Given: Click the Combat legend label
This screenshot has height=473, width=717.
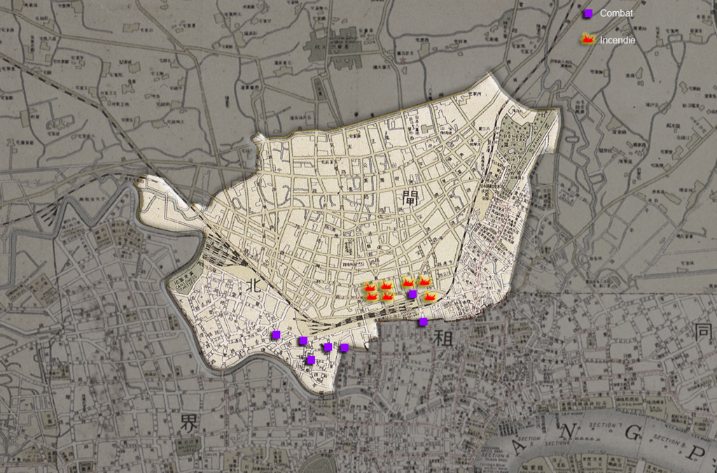Looking at the screenshot, I should point(616,13).
